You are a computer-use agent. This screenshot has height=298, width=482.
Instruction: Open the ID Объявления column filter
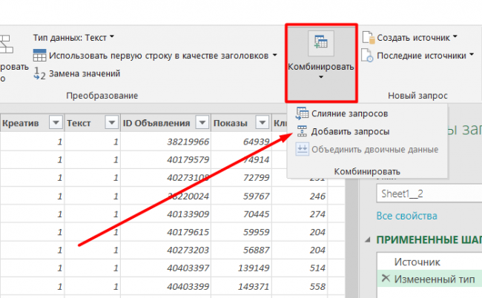pyautogui.click(x=201, y=123)
